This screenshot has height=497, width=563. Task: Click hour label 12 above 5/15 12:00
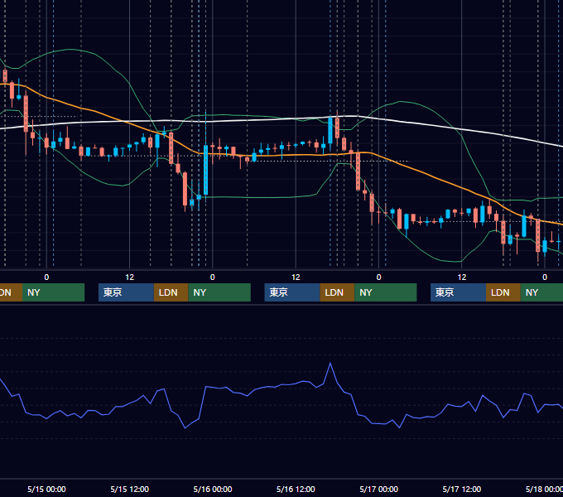point(130,277)
